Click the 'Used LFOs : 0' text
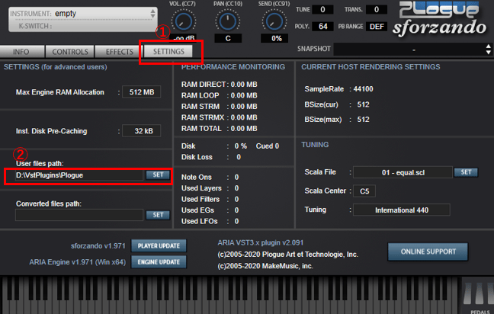Image resolution: width=494 pixels, height=314 pixels. coord(210,221)
